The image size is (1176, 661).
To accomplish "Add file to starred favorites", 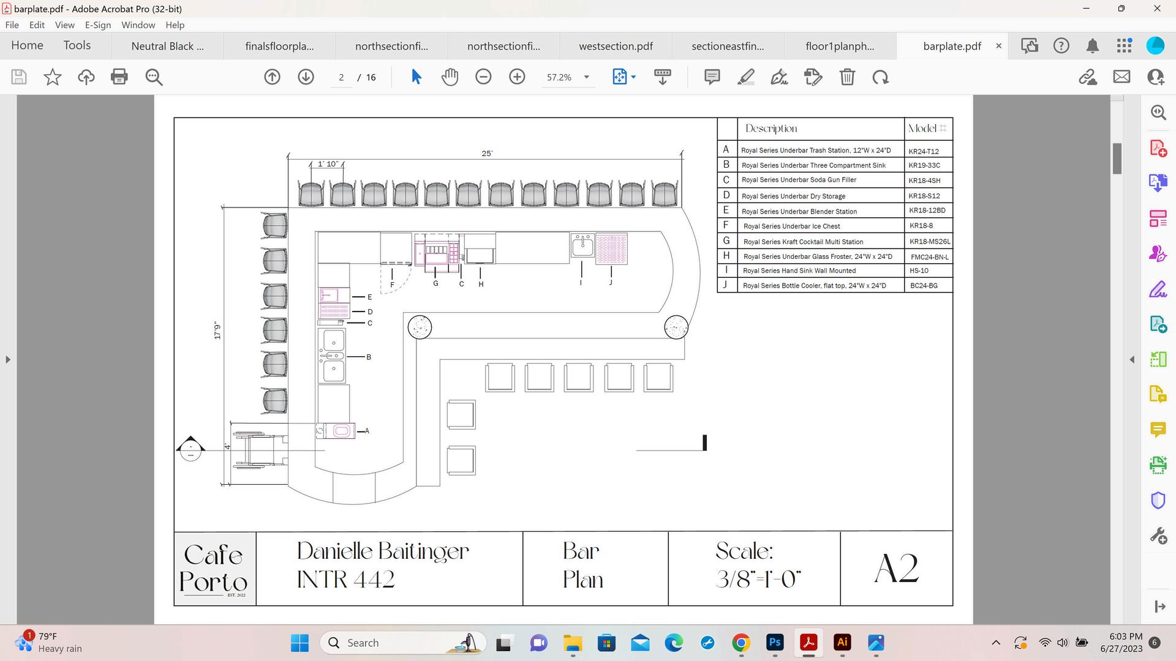I will click(x=53, y=77).
